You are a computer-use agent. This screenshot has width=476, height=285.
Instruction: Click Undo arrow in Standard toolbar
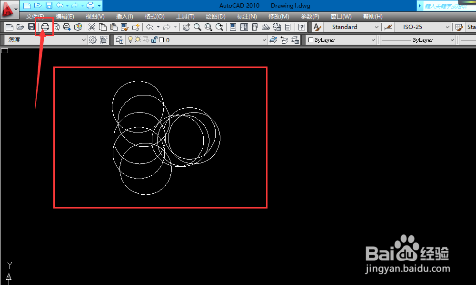tap(149, 27)
